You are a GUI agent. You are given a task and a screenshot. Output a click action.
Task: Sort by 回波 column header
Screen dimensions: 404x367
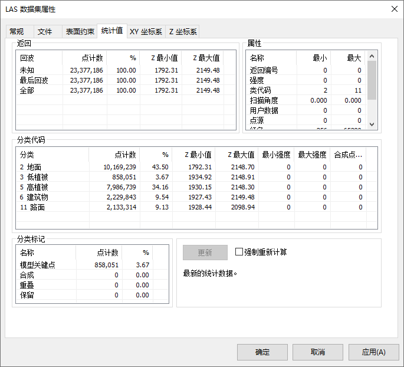pos(39,58)
